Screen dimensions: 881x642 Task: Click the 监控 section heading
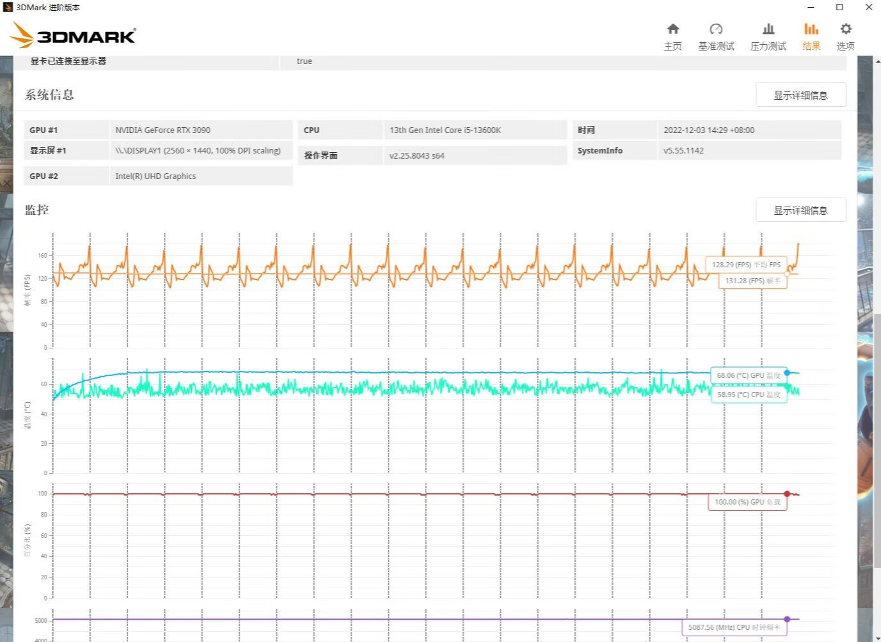[36, 210]
